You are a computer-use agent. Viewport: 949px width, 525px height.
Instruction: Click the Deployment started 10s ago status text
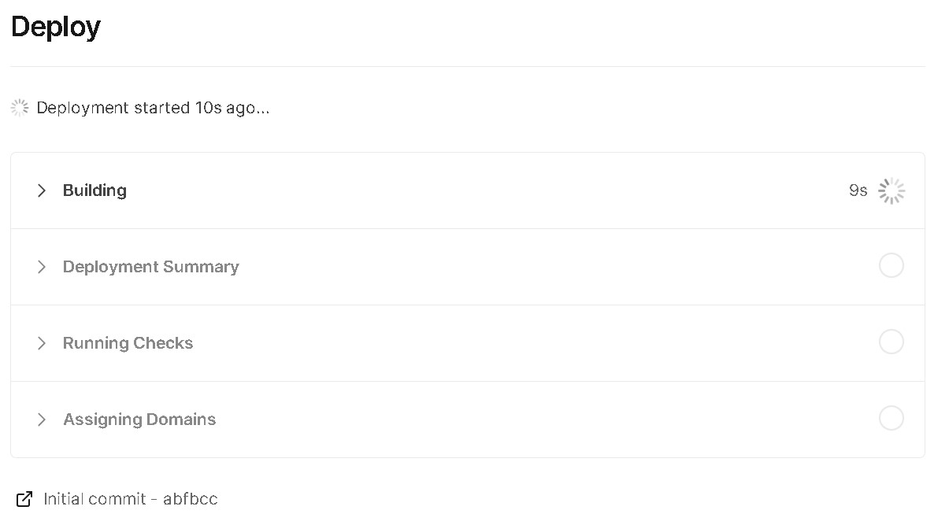point(153,108)
